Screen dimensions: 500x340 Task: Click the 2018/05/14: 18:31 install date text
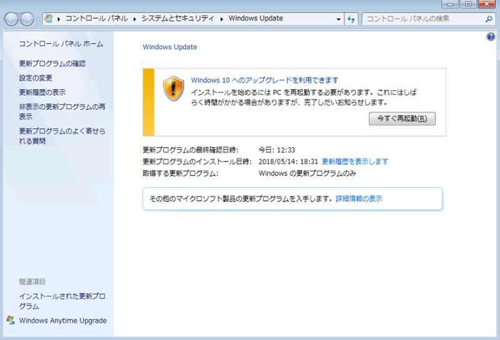click(x=288, y=162)
